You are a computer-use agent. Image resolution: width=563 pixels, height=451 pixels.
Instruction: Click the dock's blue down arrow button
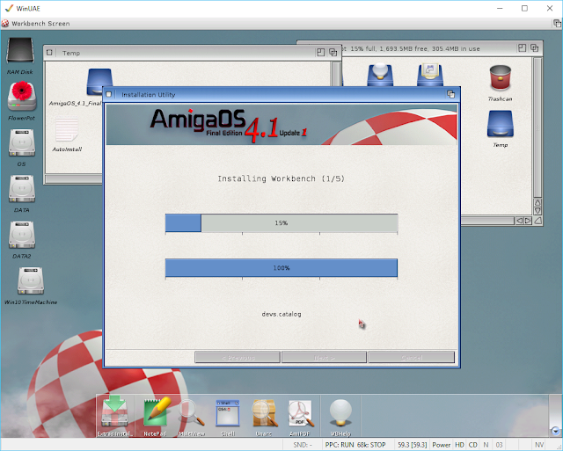click(555, 431)
